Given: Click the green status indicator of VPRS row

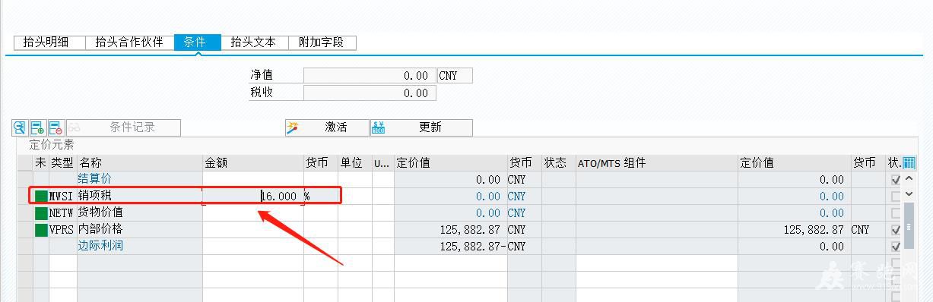Looking at the screenshot, I should pos(41,230).
